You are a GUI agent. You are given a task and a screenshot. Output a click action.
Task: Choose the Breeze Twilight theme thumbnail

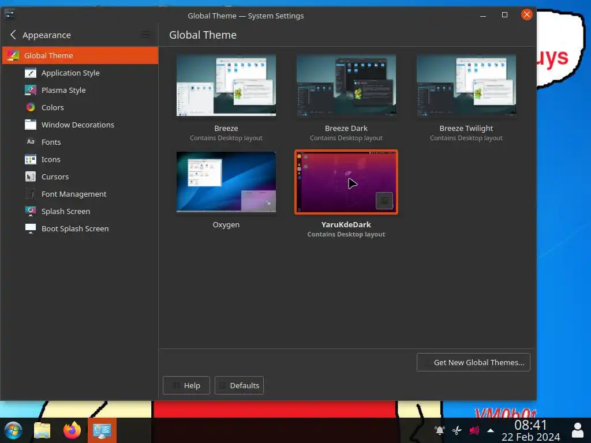coord(466,85)
